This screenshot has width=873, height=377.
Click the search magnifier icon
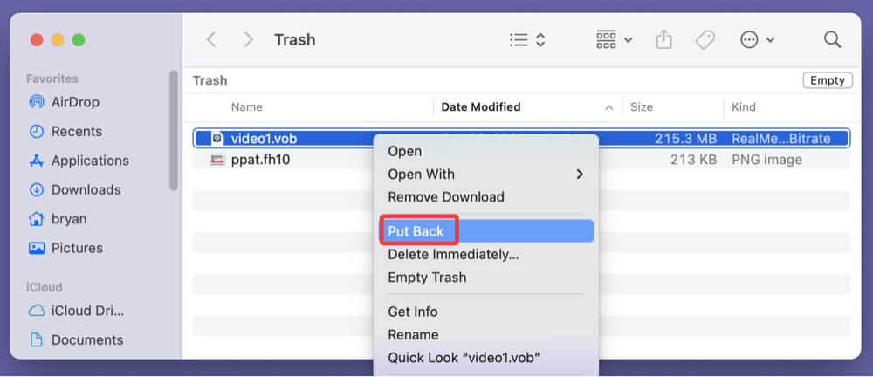(x=832, y=40)
